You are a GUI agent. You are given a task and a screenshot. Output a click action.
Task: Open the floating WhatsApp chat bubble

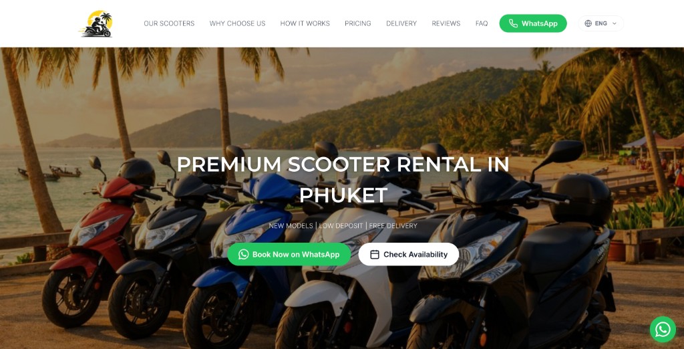pyautogui.click(x=663, y=329)
